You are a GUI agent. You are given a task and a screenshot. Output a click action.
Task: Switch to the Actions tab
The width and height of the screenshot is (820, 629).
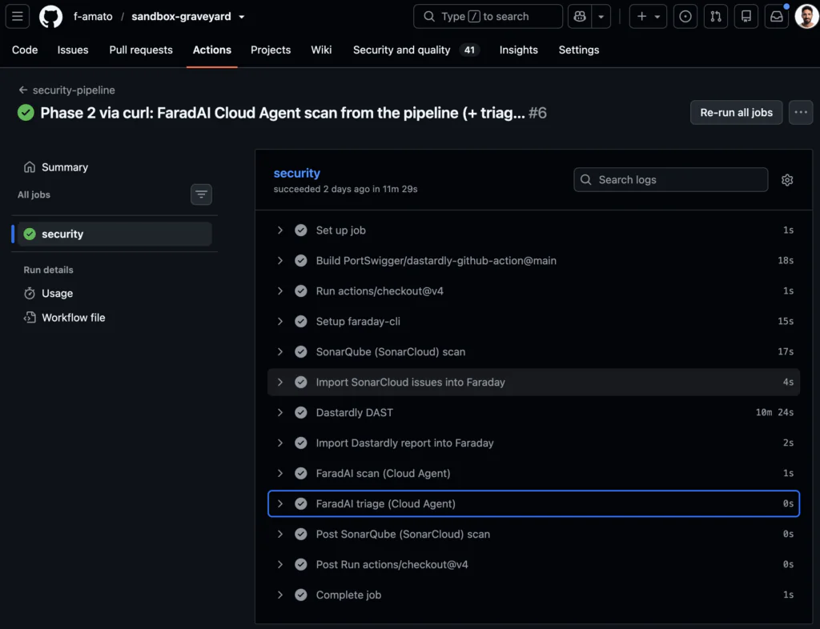pos(211,50)
